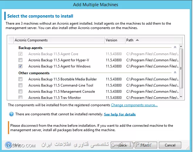Click the version value for Management Console
Viewport: 193px width, 152px height.
[114, 92]
